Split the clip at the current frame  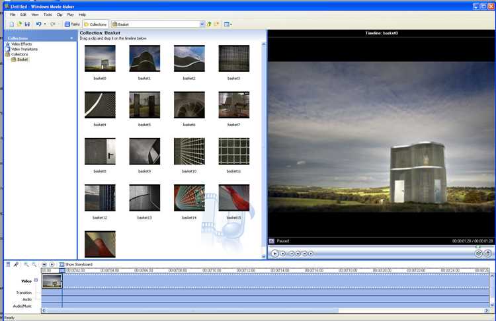point(479,254)
